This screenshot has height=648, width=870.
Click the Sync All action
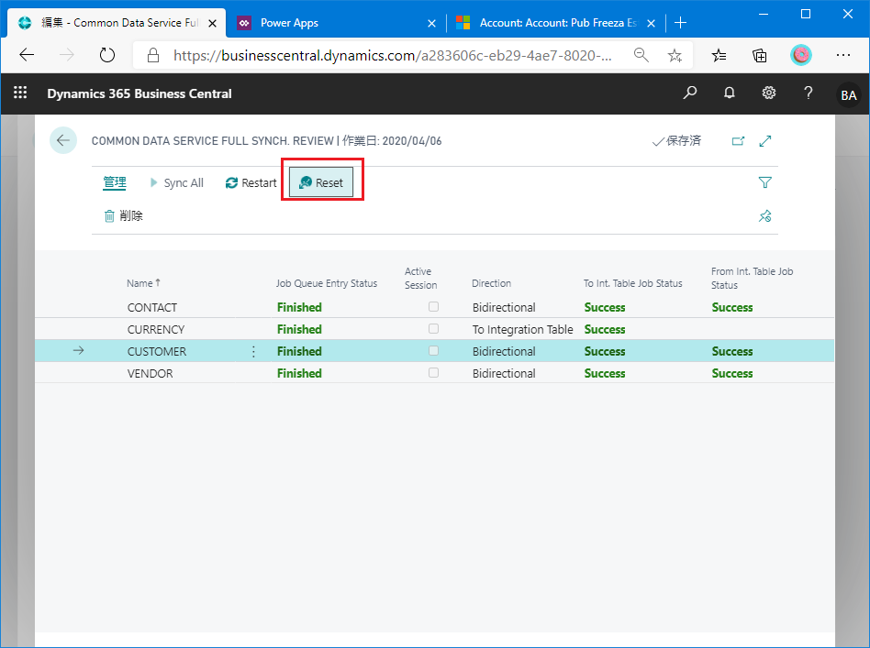pos(176,182)
